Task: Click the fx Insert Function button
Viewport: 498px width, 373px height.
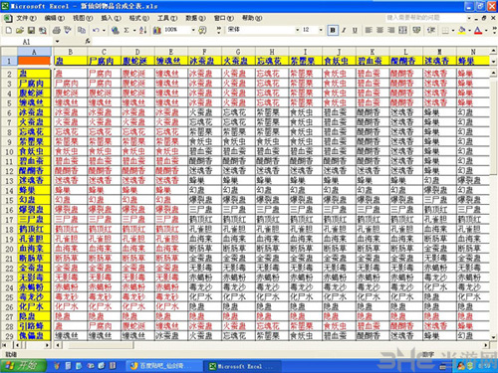Action: click(88, 41)
